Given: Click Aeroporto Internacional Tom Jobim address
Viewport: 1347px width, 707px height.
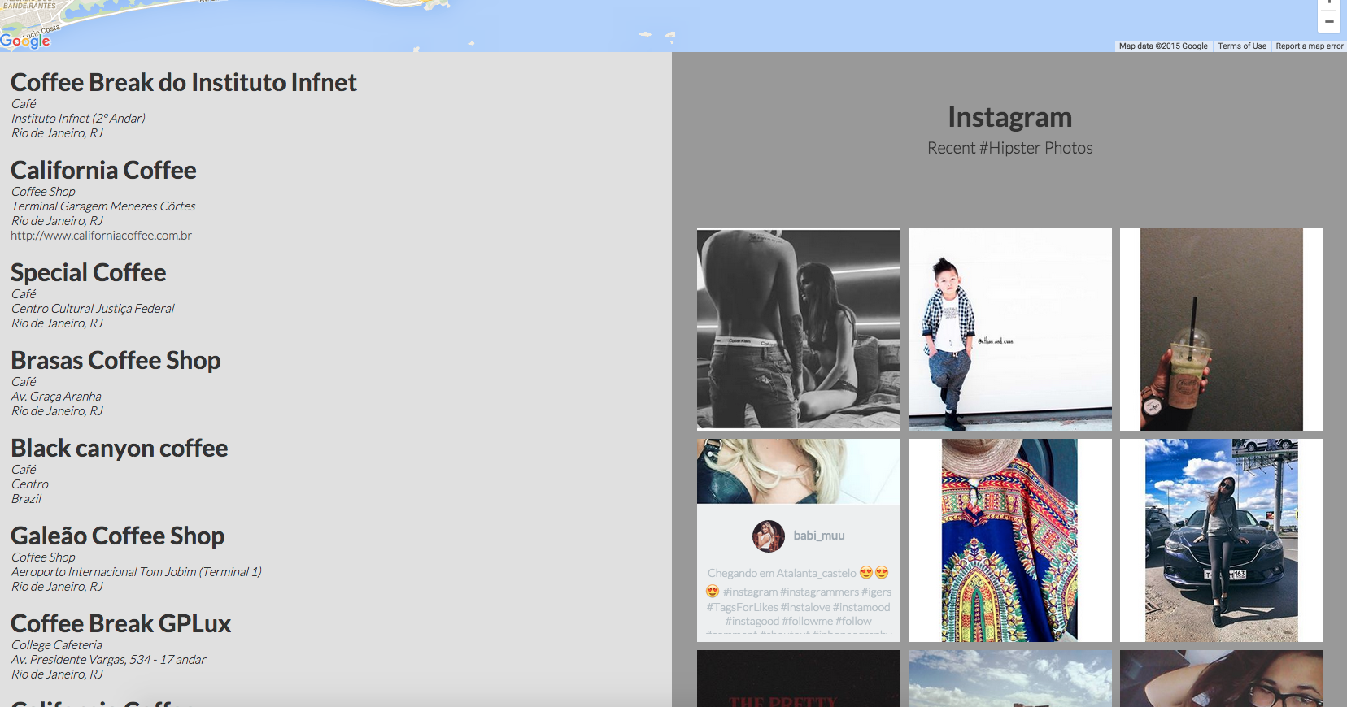Looking at the screenshot, I should [137, 572].
